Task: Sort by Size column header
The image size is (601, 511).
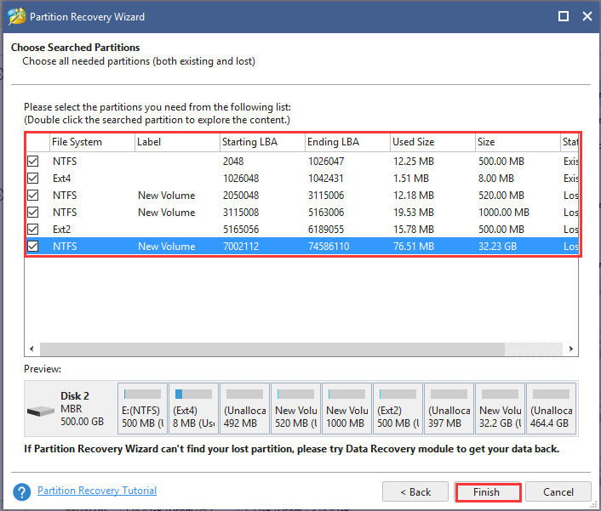Action: (x=518, y=142)
